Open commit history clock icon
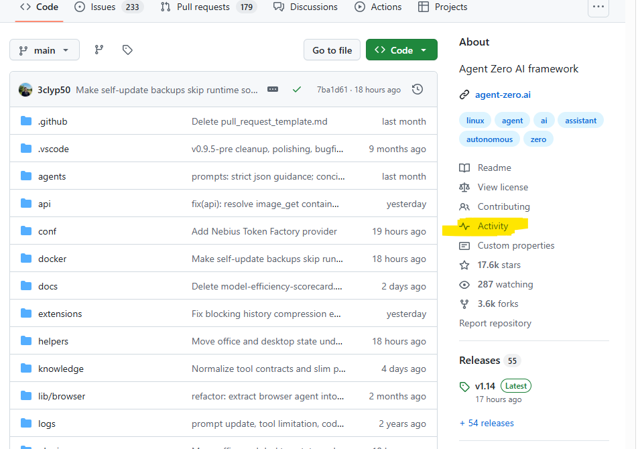Viewport: 638px width, 449px height. click(x=417, y=90)
